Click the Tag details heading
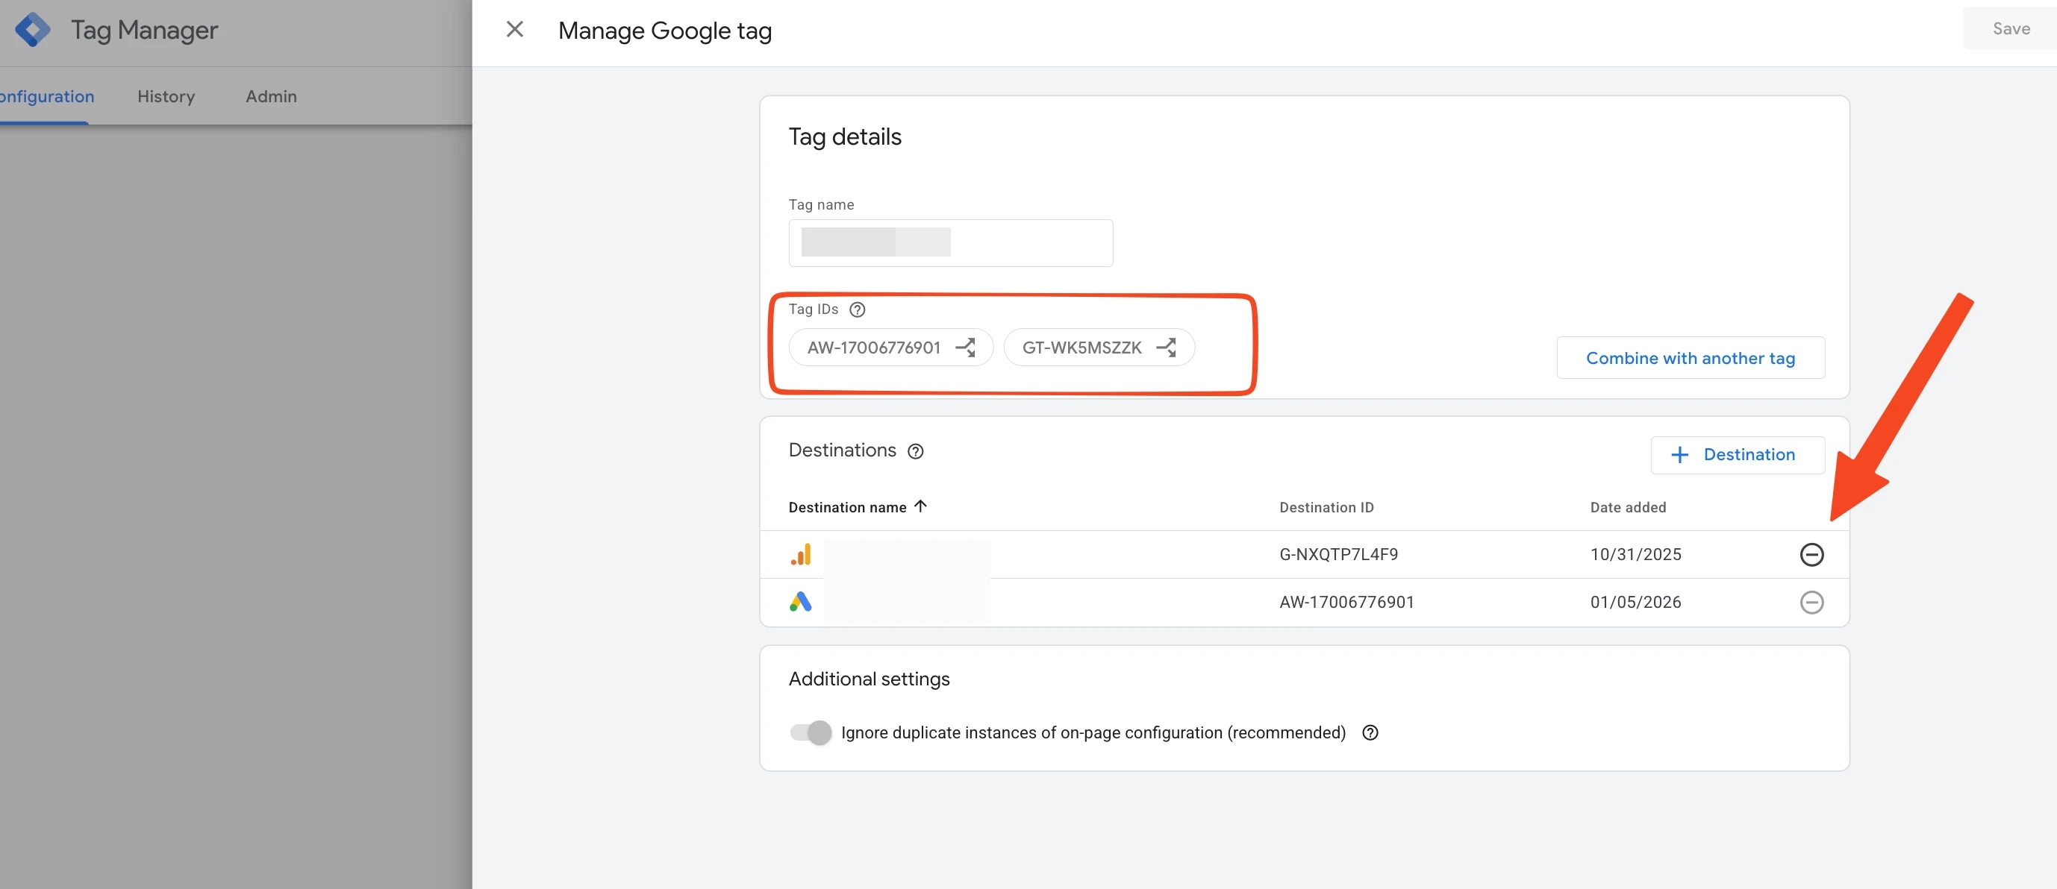The width and height of the screenshot is (2057, 889). (845, 137)
